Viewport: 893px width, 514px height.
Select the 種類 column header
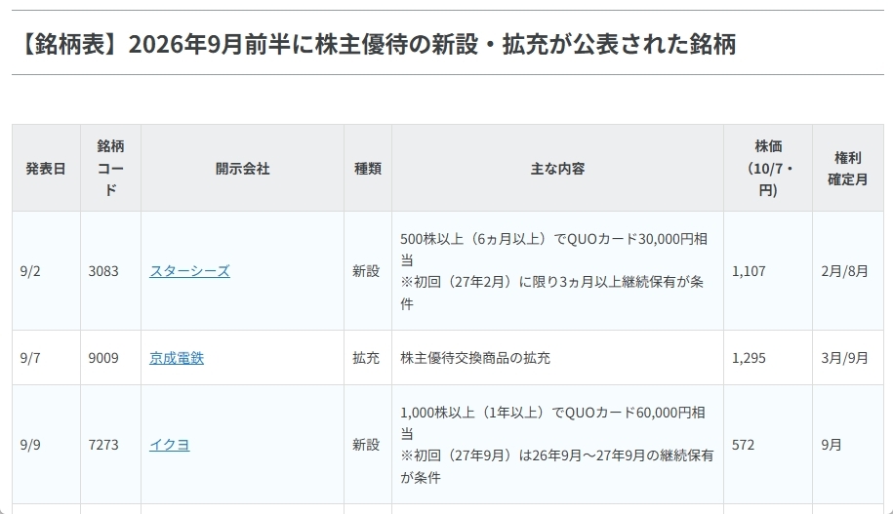point(368,169)
